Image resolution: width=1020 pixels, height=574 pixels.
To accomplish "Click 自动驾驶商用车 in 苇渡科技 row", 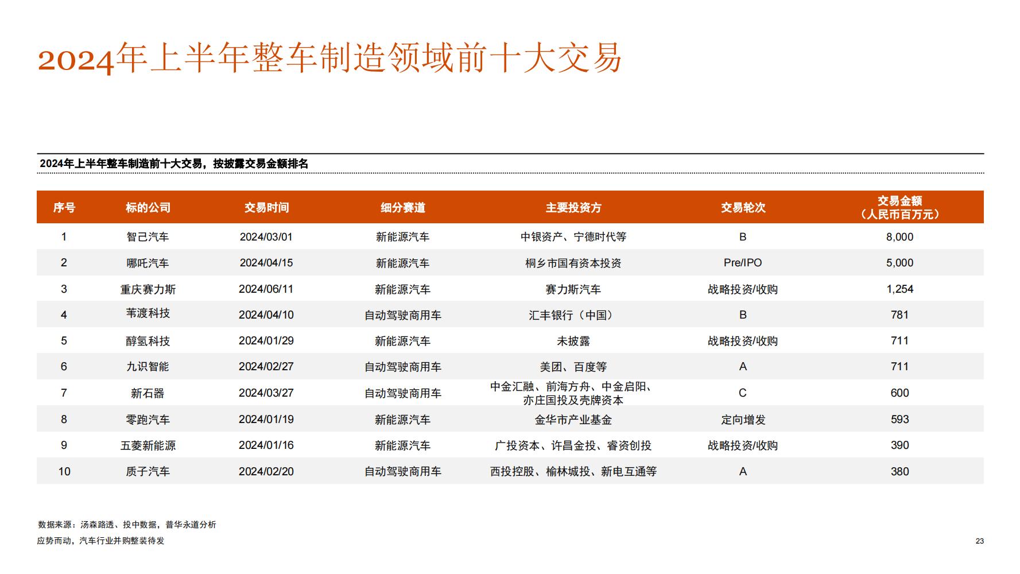I will click(x=403, y=315).
